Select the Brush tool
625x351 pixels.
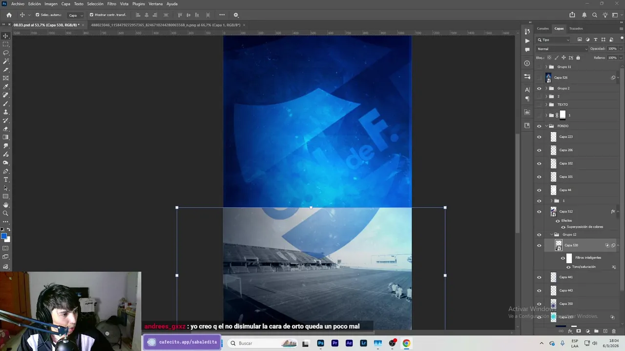(6, 103)
